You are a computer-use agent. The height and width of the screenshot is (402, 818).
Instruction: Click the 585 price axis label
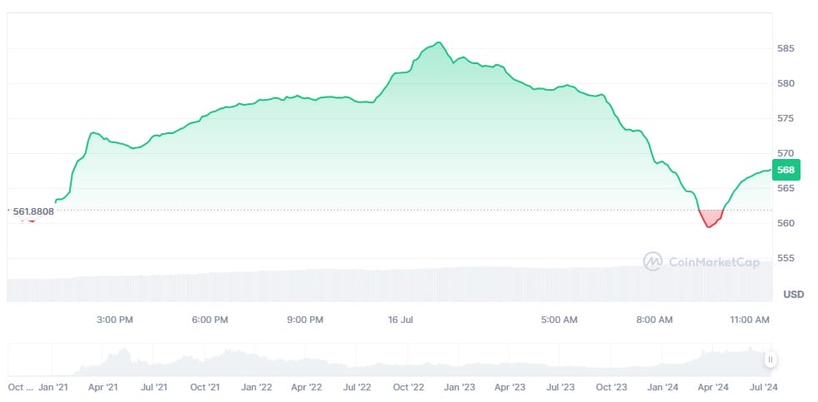[786, 48]
